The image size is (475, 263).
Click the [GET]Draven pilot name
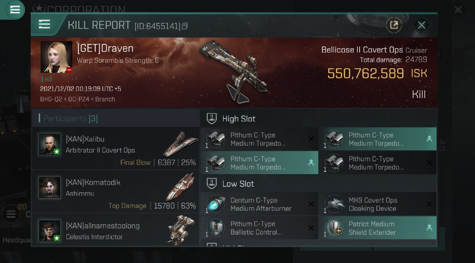[x=105, y=49]
